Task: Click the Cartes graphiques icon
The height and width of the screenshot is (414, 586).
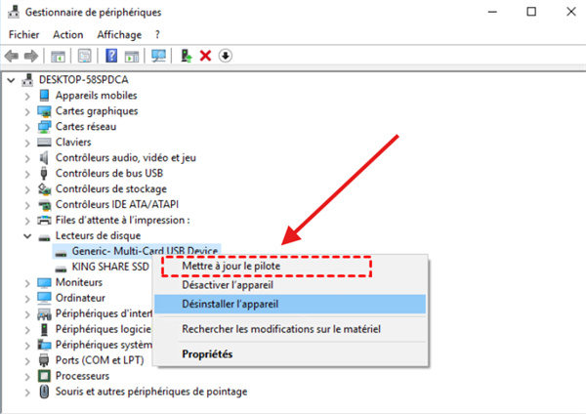Action: (x=44, y=111)
